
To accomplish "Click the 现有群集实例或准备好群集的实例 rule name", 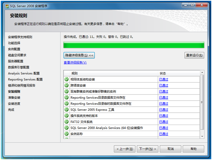I will 93,91.
